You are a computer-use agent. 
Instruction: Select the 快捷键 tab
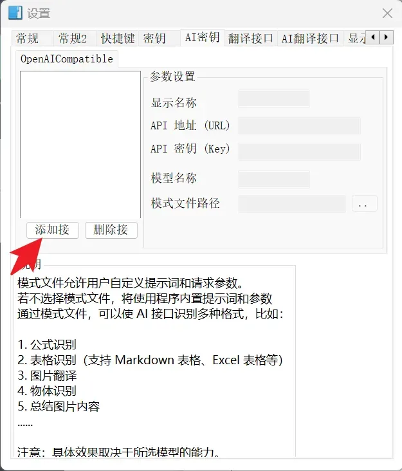[117, 39]
